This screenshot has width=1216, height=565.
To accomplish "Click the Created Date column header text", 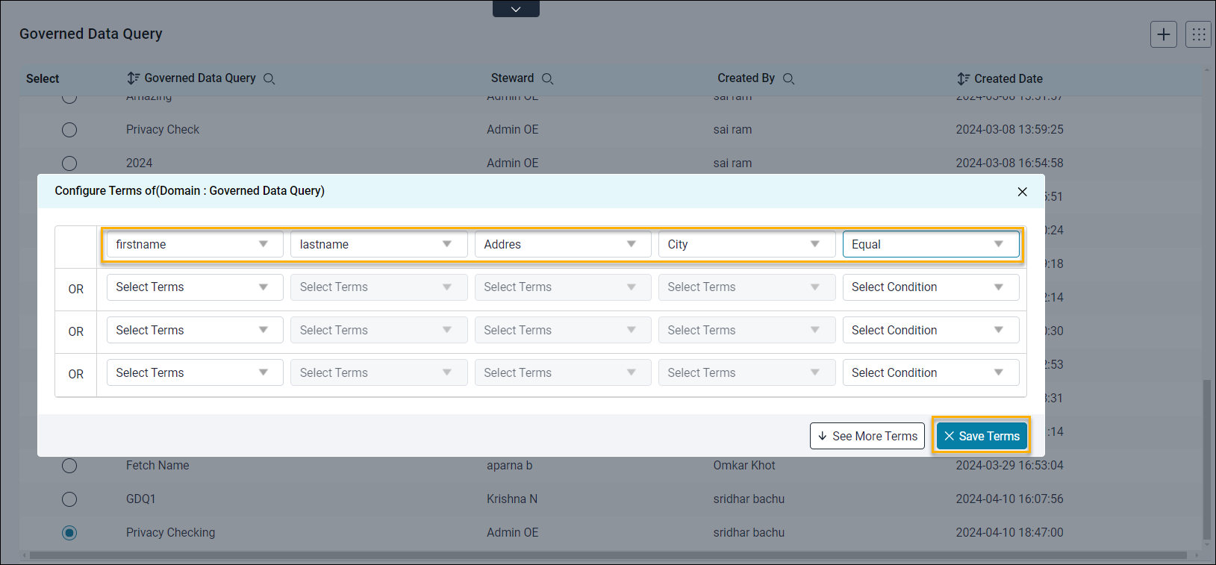I will (x=1008, y=79).
